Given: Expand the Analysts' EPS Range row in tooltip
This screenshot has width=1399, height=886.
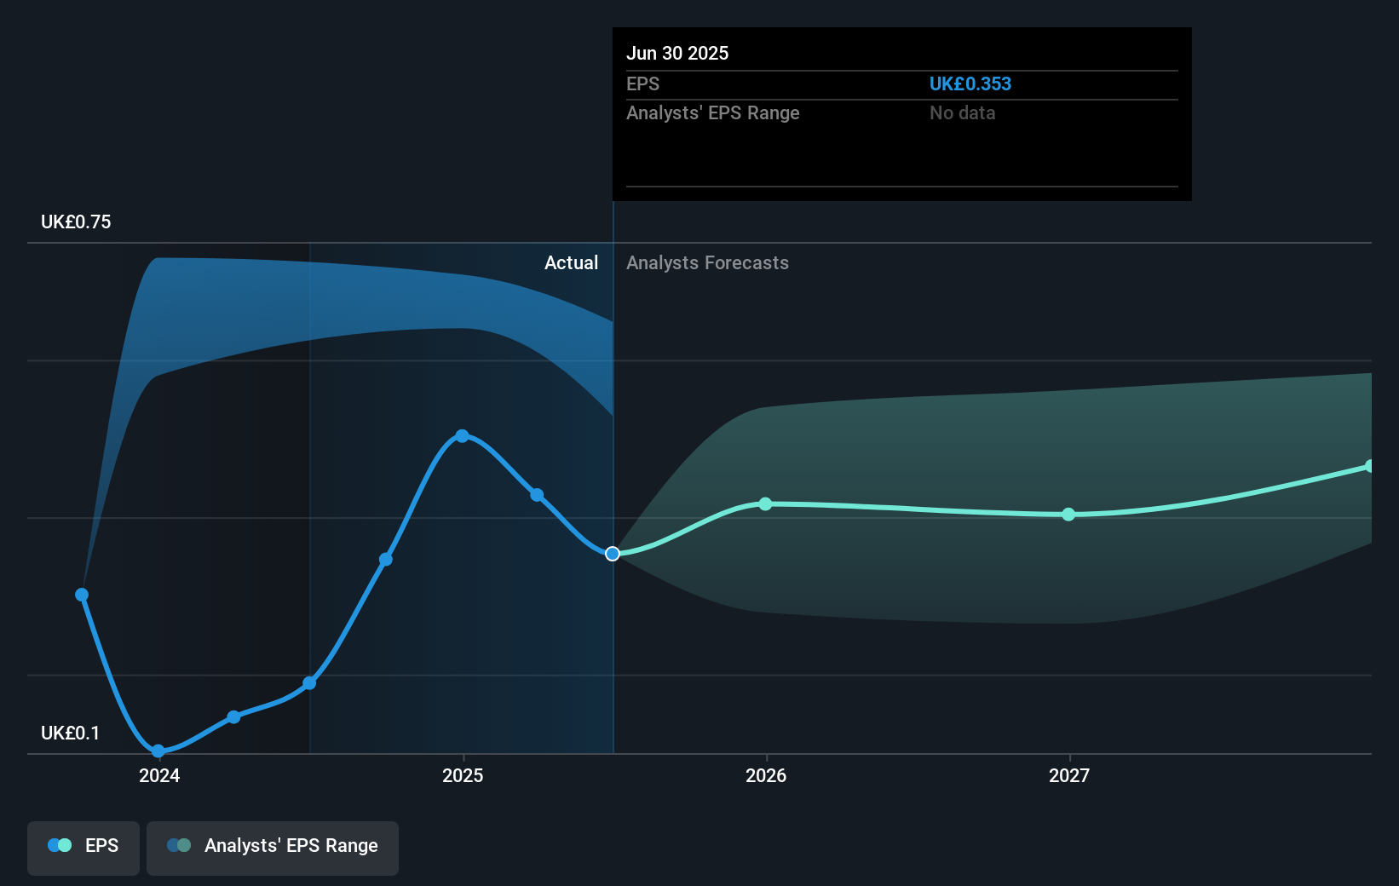Looking at the screenshot, I should tap(713, 112).
